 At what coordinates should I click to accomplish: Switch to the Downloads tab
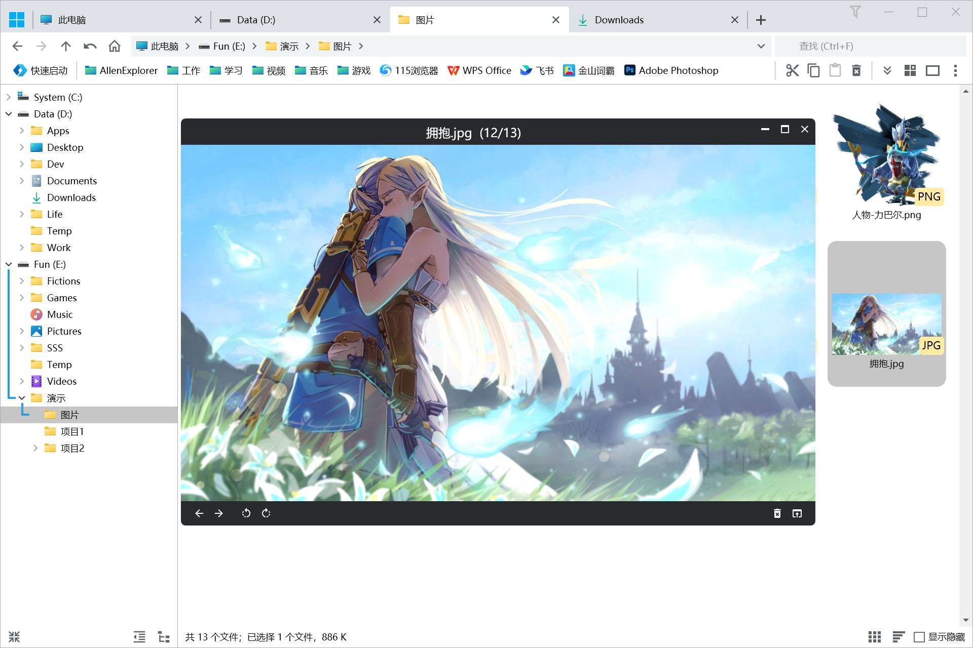pyautogui.click(x=619, y=20)
